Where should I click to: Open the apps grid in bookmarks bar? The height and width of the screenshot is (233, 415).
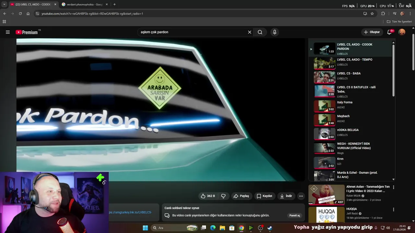4,22
